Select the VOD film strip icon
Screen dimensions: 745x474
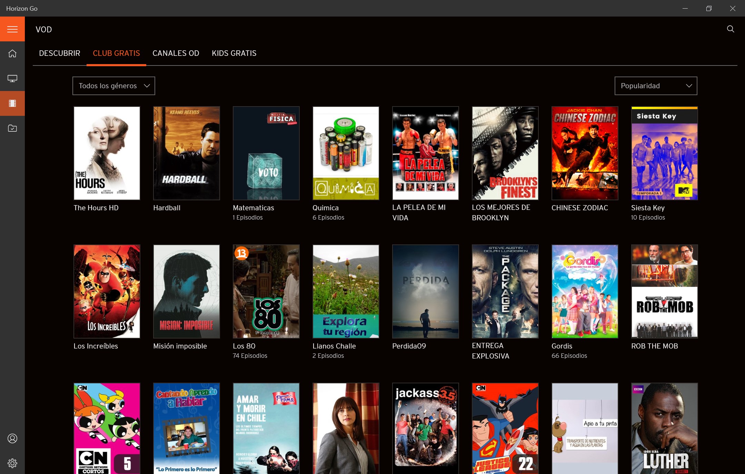pos(12,103)
